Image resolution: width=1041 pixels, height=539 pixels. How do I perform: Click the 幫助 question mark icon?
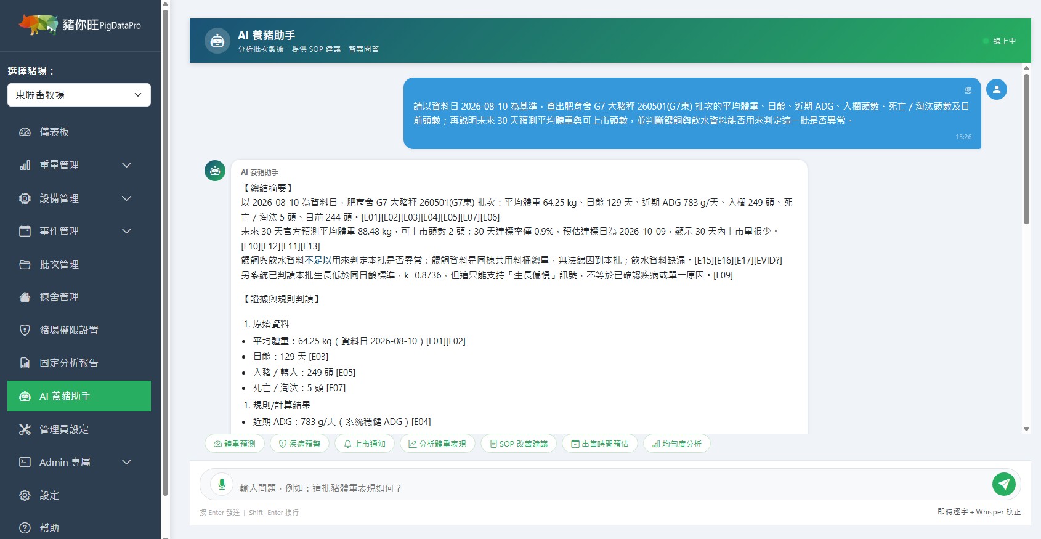pyautogui.click(x=25, y=528)
